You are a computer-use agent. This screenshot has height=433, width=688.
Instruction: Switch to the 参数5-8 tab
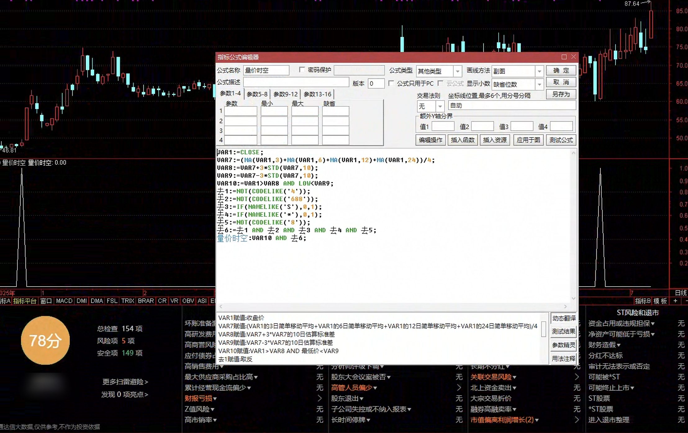point(257,94)
